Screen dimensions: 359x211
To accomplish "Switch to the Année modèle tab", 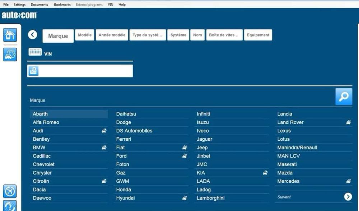I will click(x=112, y=35).
